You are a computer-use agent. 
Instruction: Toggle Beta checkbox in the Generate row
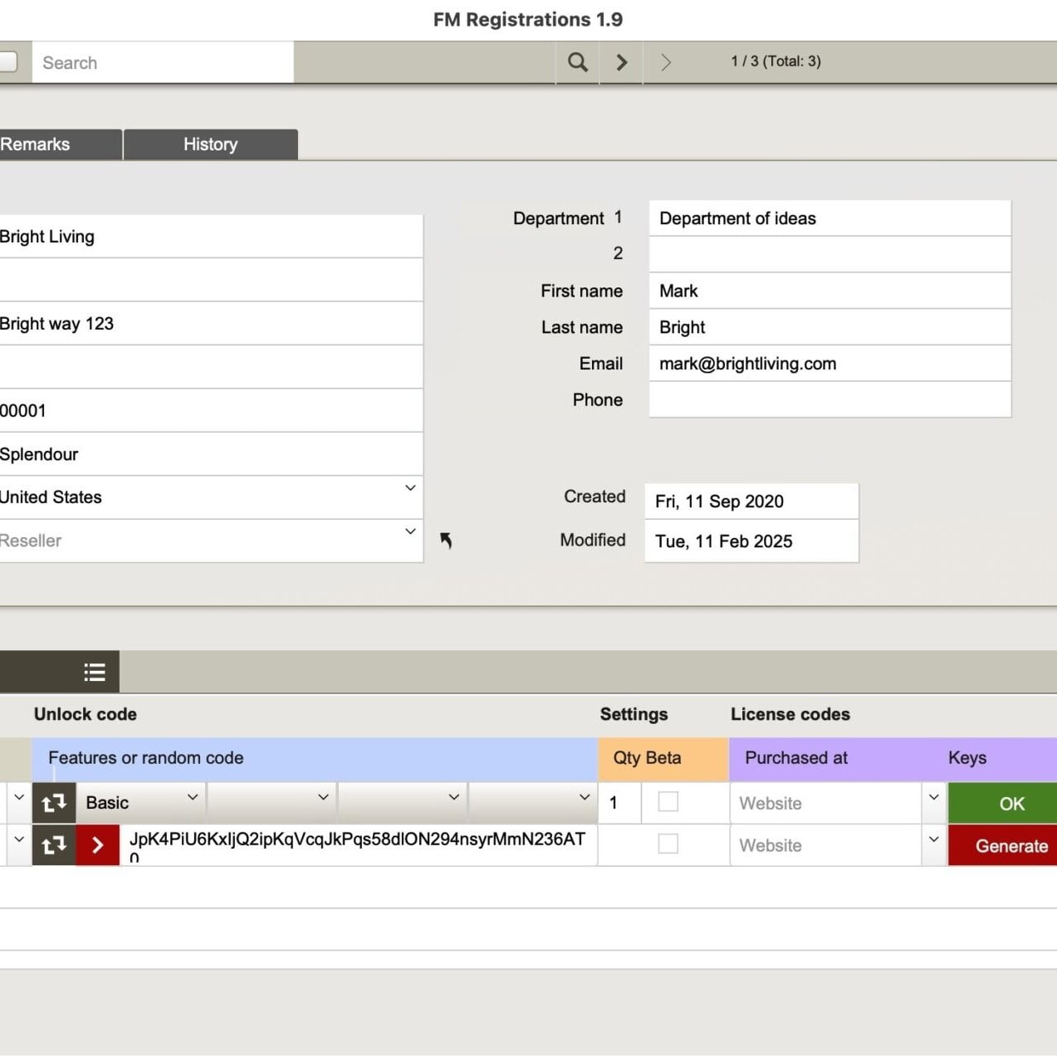click(668, 844)
